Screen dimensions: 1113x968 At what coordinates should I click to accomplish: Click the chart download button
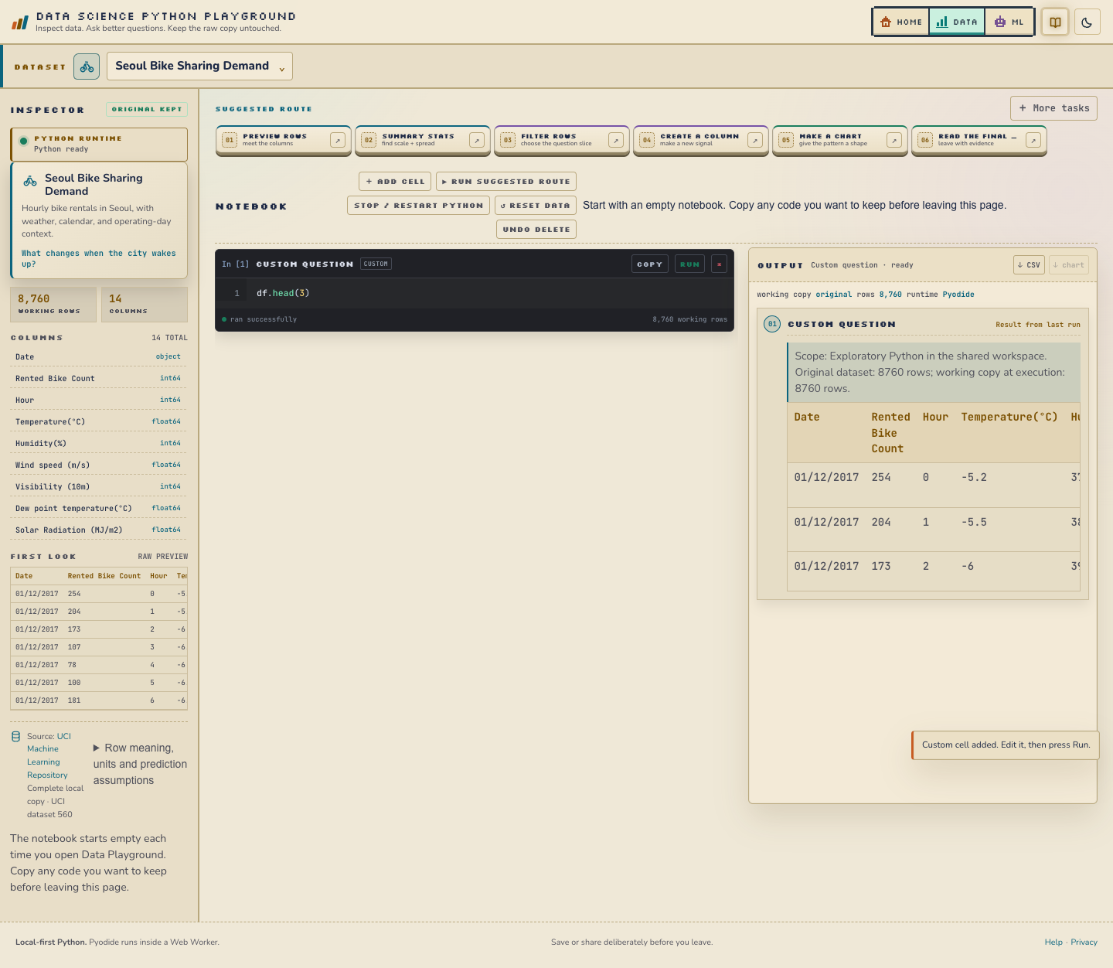[x=1069, y=265]
